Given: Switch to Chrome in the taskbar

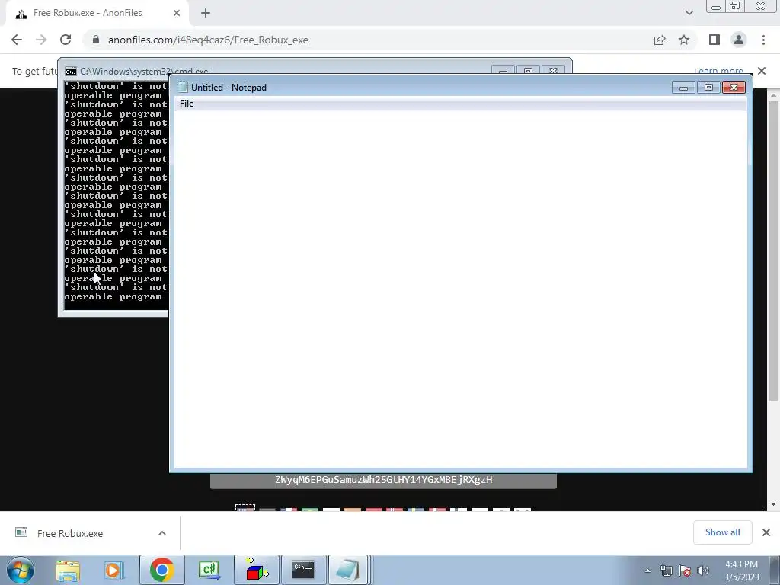Looking at the screenshot, I should point(161,570).
